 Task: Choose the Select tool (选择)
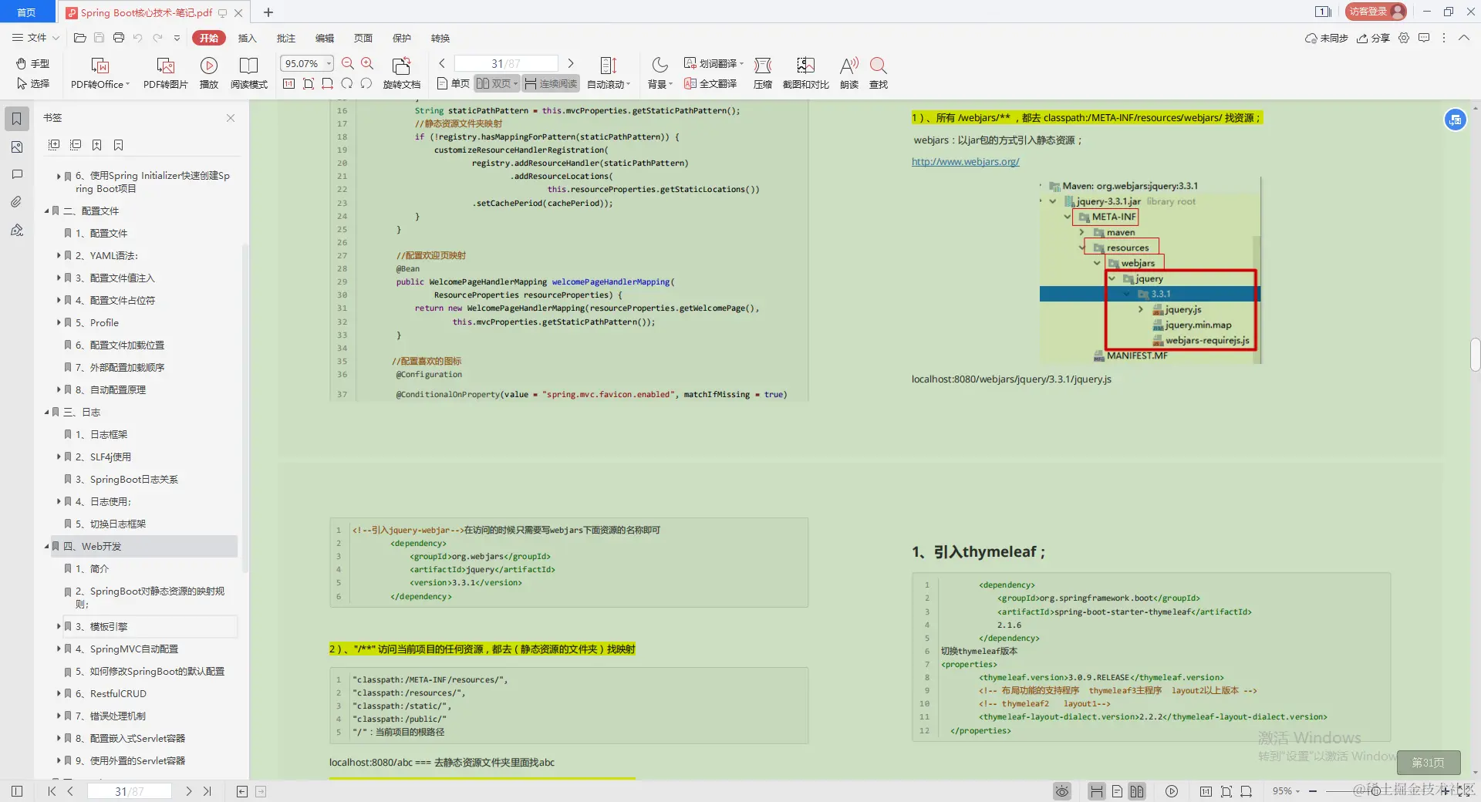coord(33,83)
